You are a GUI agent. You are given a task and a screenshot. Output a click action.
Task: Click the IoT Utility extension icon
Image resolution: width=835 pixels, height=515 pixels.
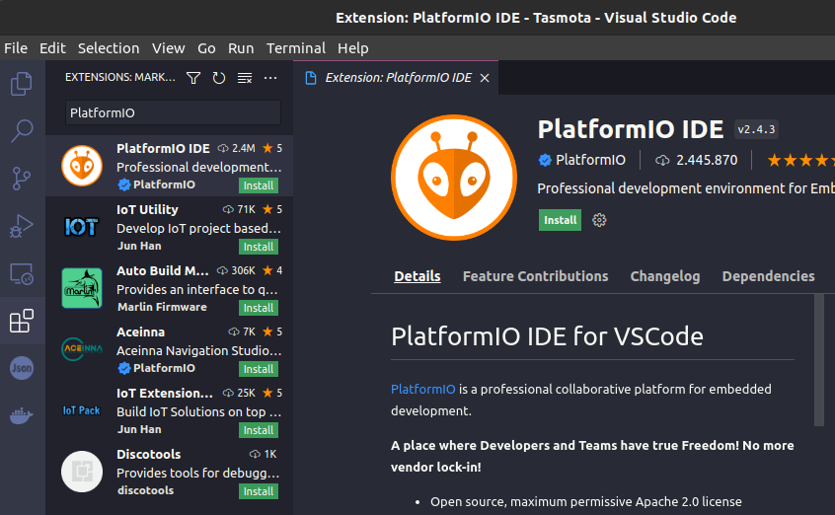coord(82,227)
